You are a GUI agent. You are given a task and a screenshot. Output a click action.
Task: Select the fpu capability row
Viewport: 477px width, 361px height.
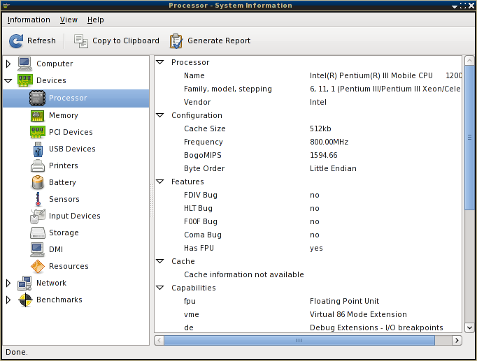308,301
